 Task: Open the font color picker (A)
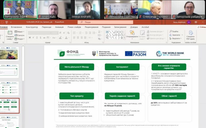click(66, 38)
